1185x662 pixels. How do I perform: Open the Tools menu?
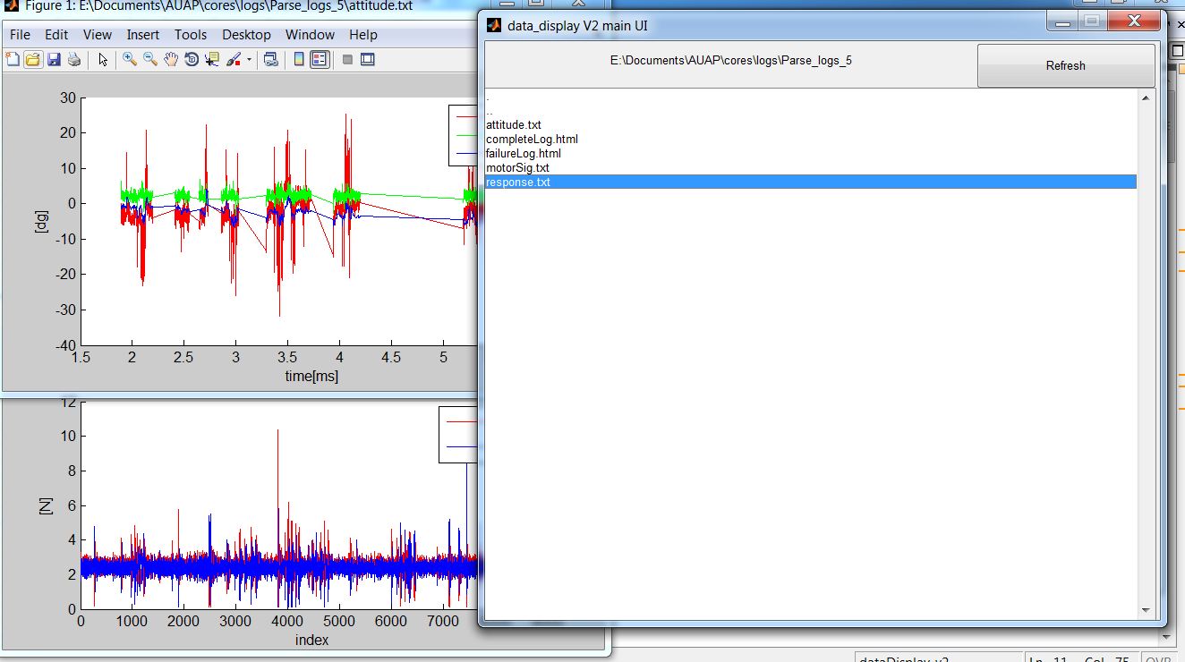pos(190,35)
